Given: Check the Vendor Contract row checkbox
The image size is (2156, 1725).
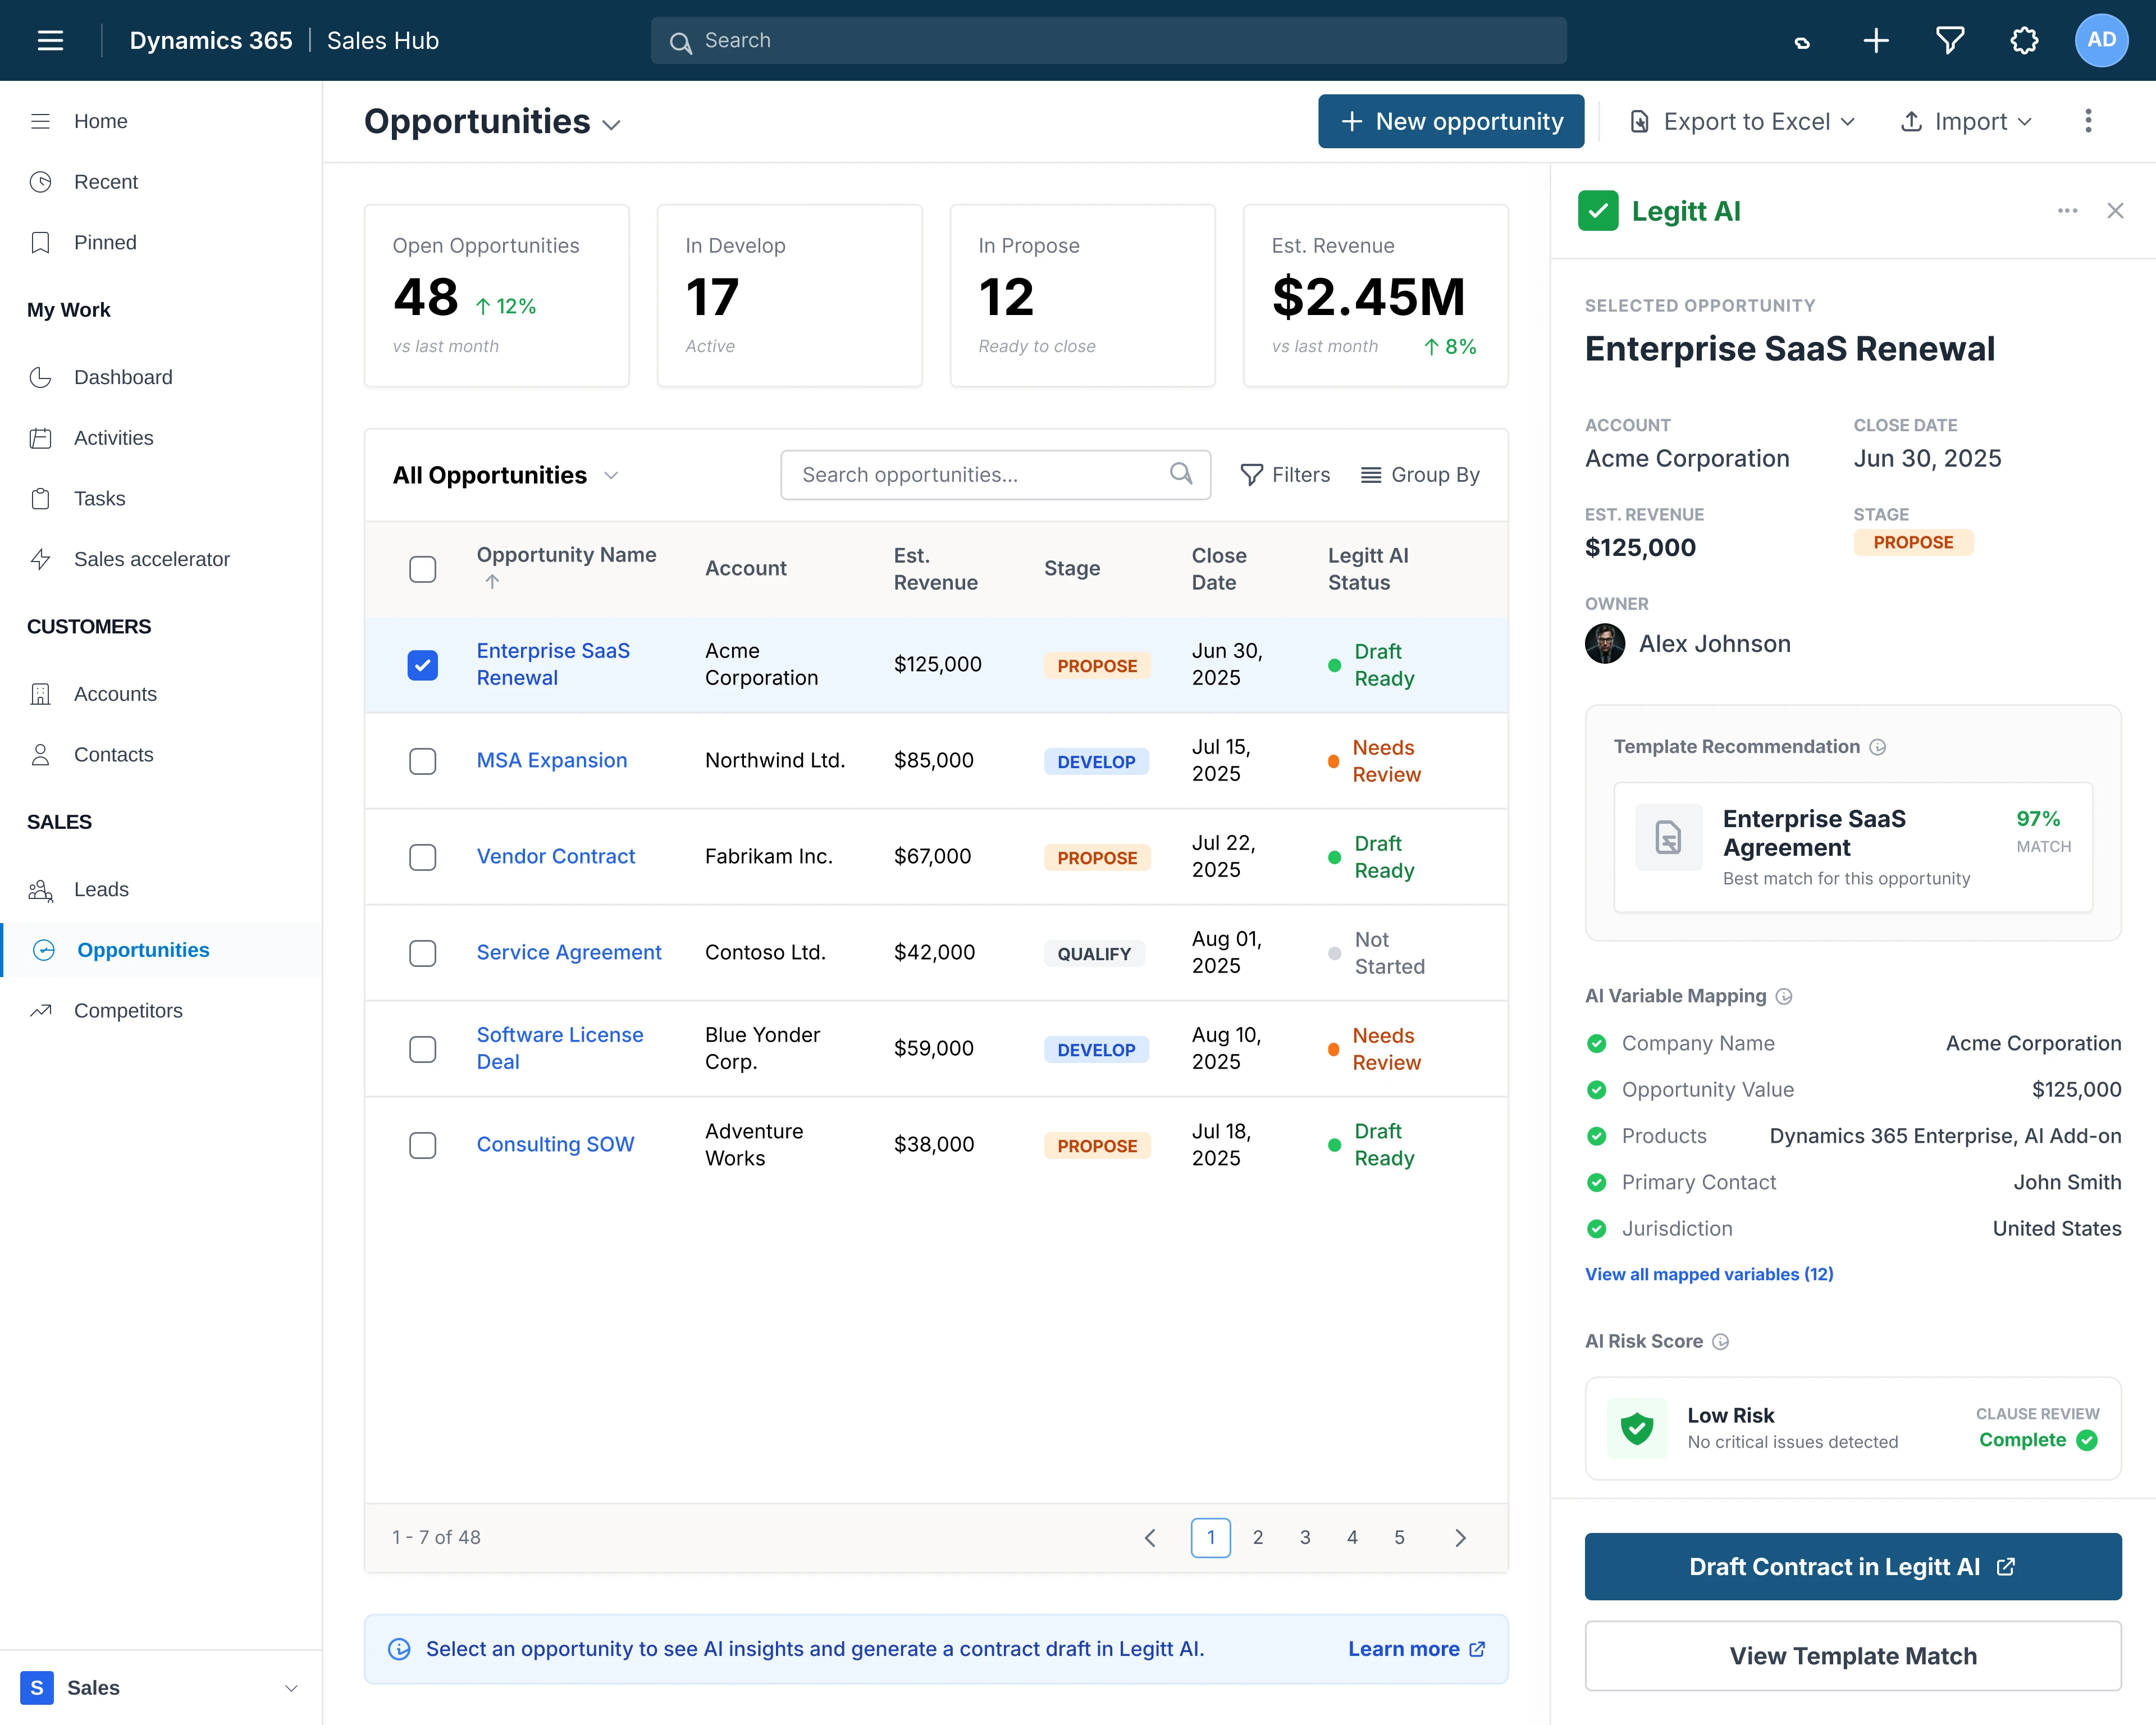Looking at the screenshot, I should (x=423, y=857).
